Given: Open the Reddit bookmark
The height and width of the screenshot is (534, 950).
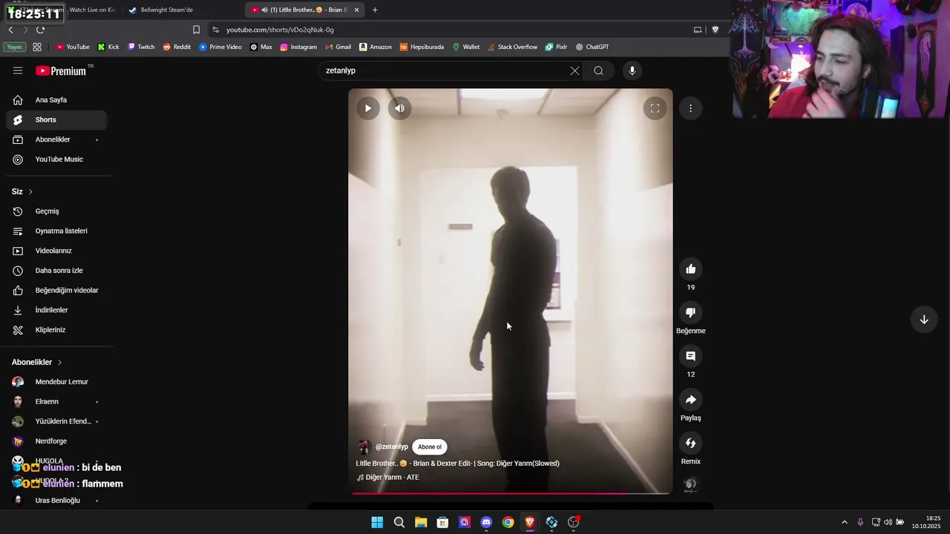Looking at the screenshot, I should pyautogui.click(x=177, y=47).
